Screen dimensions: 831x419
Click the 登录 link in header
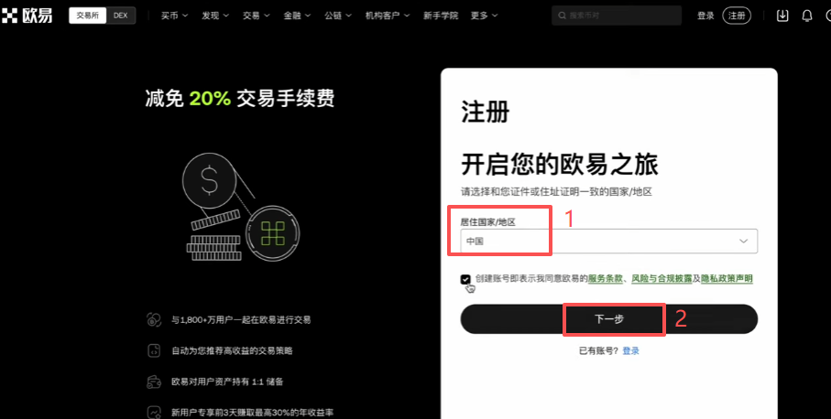(705, 16)
